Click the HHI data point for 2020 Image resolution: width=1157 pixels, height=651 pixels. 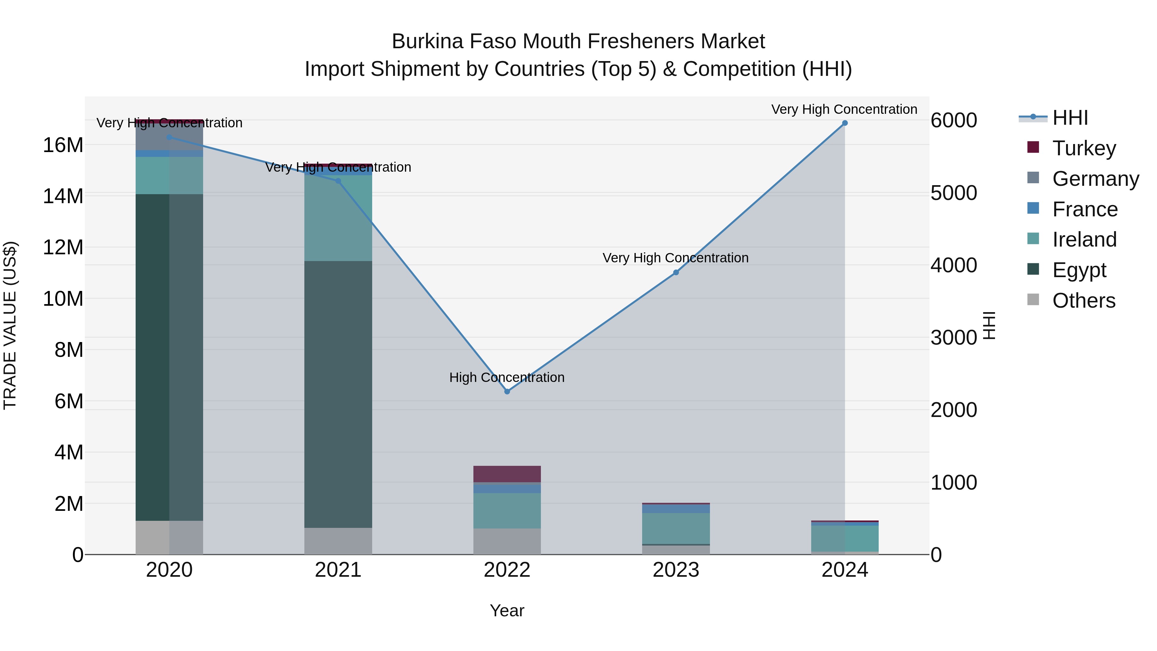tap(169, 137)
